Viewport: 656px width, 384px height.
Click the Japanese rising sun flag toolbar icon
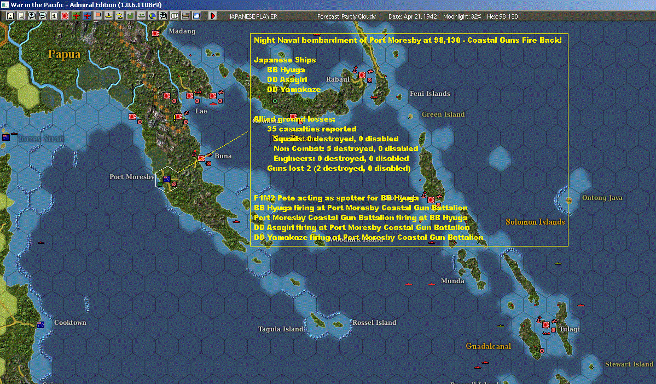pos(65,16)
